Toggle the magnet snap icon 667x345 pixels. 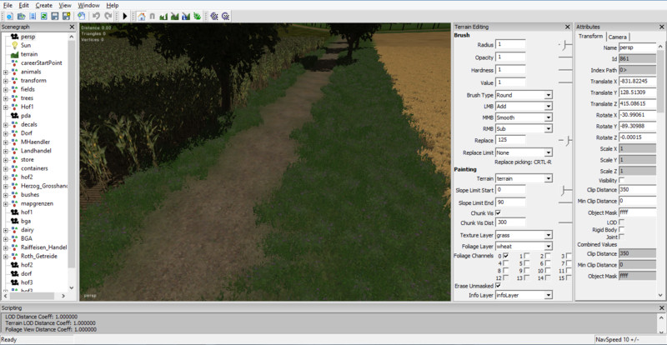coord(153,16)
